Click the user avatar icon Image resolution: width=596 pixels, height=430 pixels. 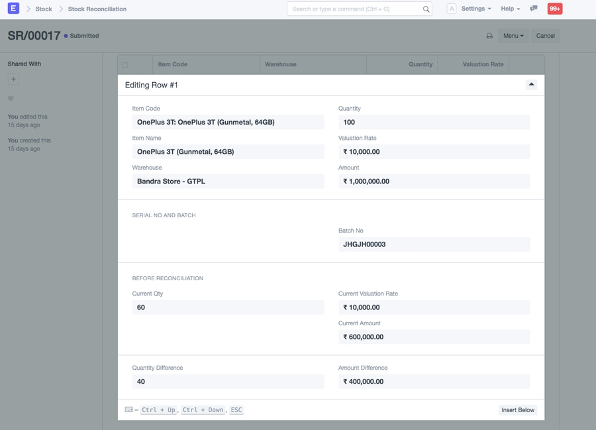pyautogui.click(x=450, y=9)
